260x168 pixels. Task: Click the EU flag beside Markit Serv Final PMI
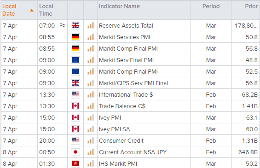(75, 60)
